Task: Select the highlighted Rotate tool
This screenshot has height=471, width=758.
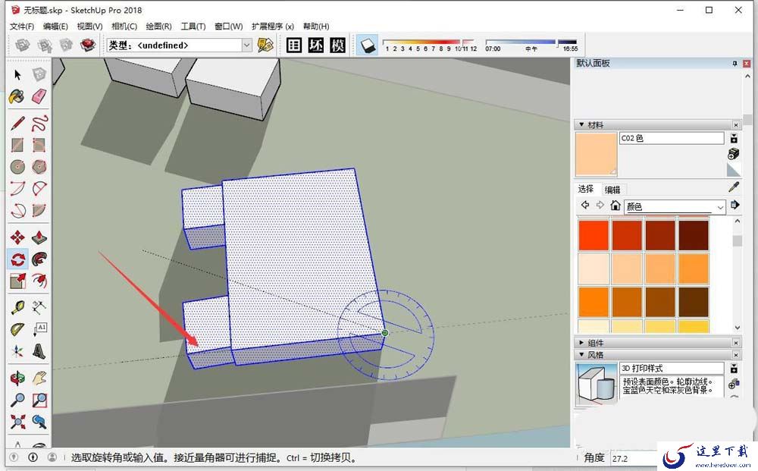Action: tap(18, 259)
